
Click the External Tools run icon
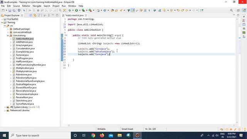point(90,10)
